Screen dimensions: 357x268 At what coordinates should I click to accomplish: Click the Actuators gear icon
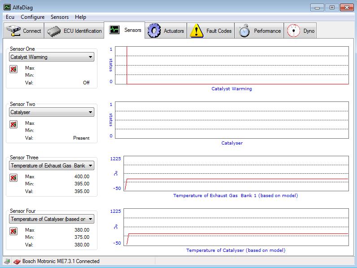(x=154, y=31)
